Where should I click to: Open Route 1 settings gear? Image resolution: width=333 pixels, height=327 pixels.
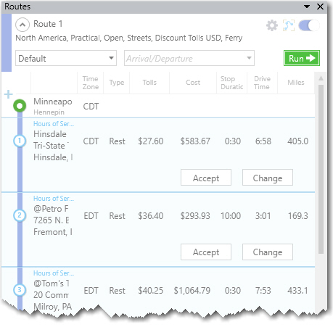point(272,25)
